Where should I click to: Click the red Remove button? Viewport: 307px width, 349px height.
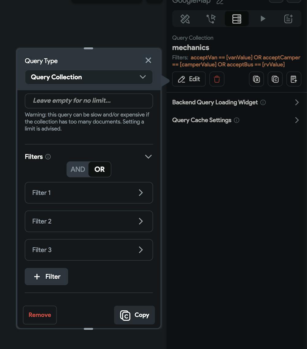point(40,315)
